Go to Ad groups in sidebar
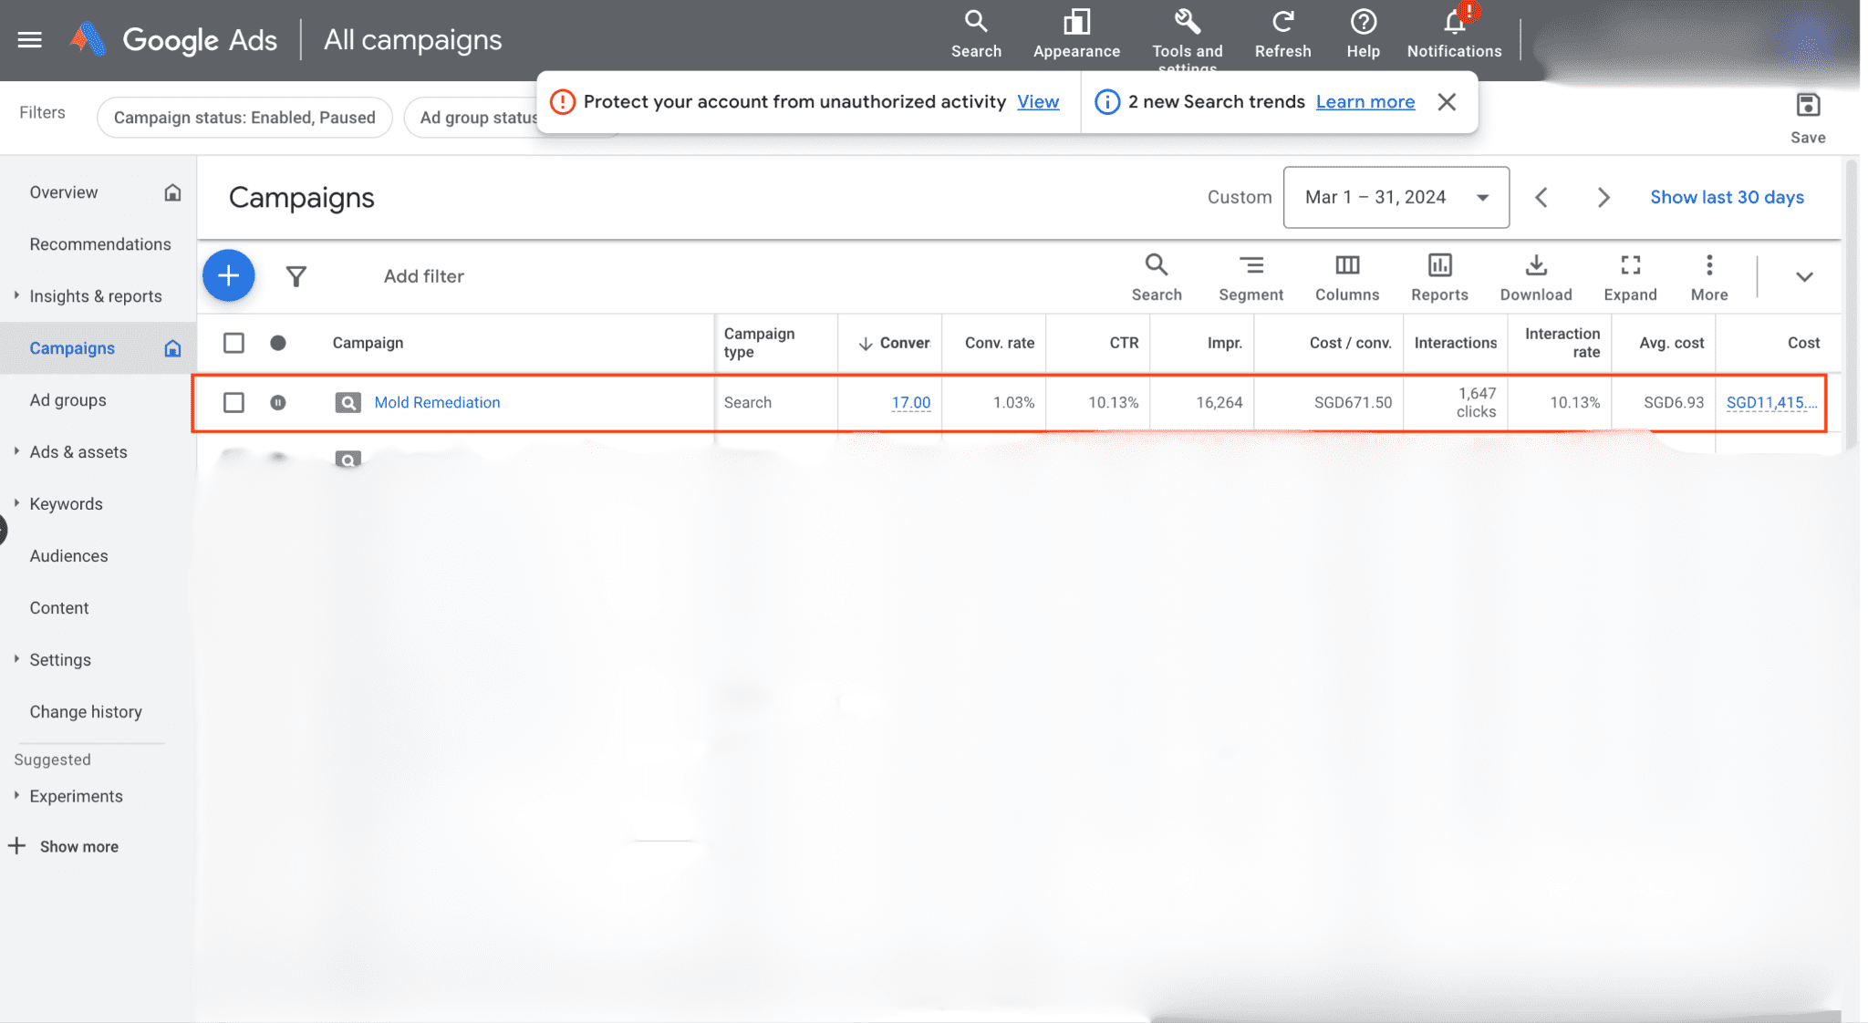The width and height of the screenshot is (1868, 1023). point(67,400)
